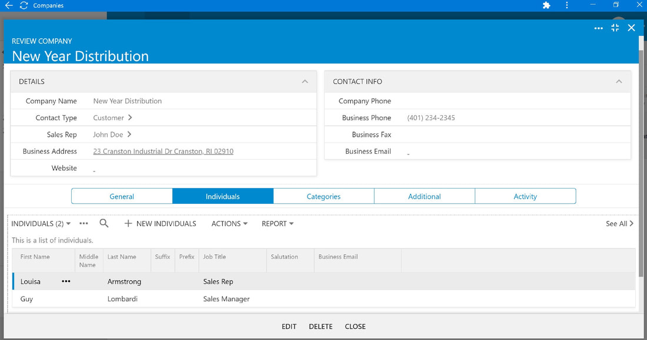The height and width of the screenshot is (340, 647).
Task: Select the Lombardi last name cell
Action: (122, 299)
